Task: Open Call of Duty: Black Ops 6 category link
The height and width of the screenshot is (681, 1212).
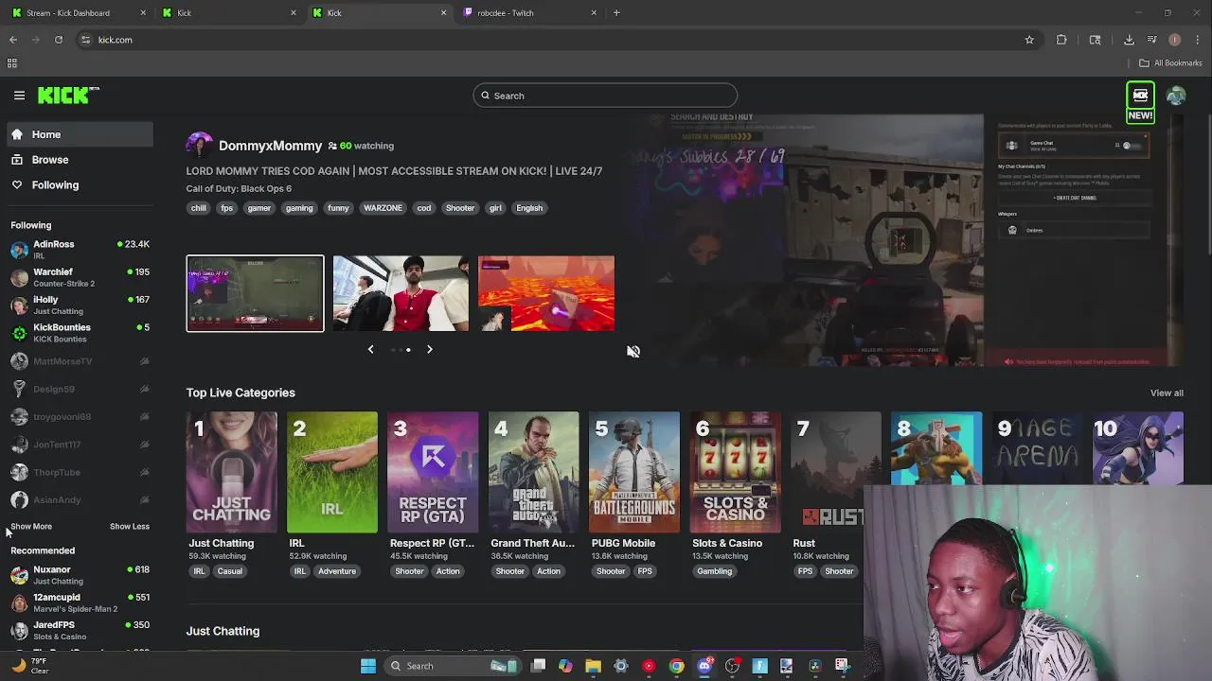Action: [239, 189]
